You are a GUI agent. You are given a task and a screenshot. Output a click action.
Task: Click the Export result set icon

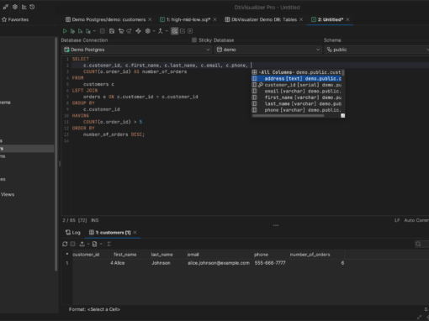click(x=82, y=244)
